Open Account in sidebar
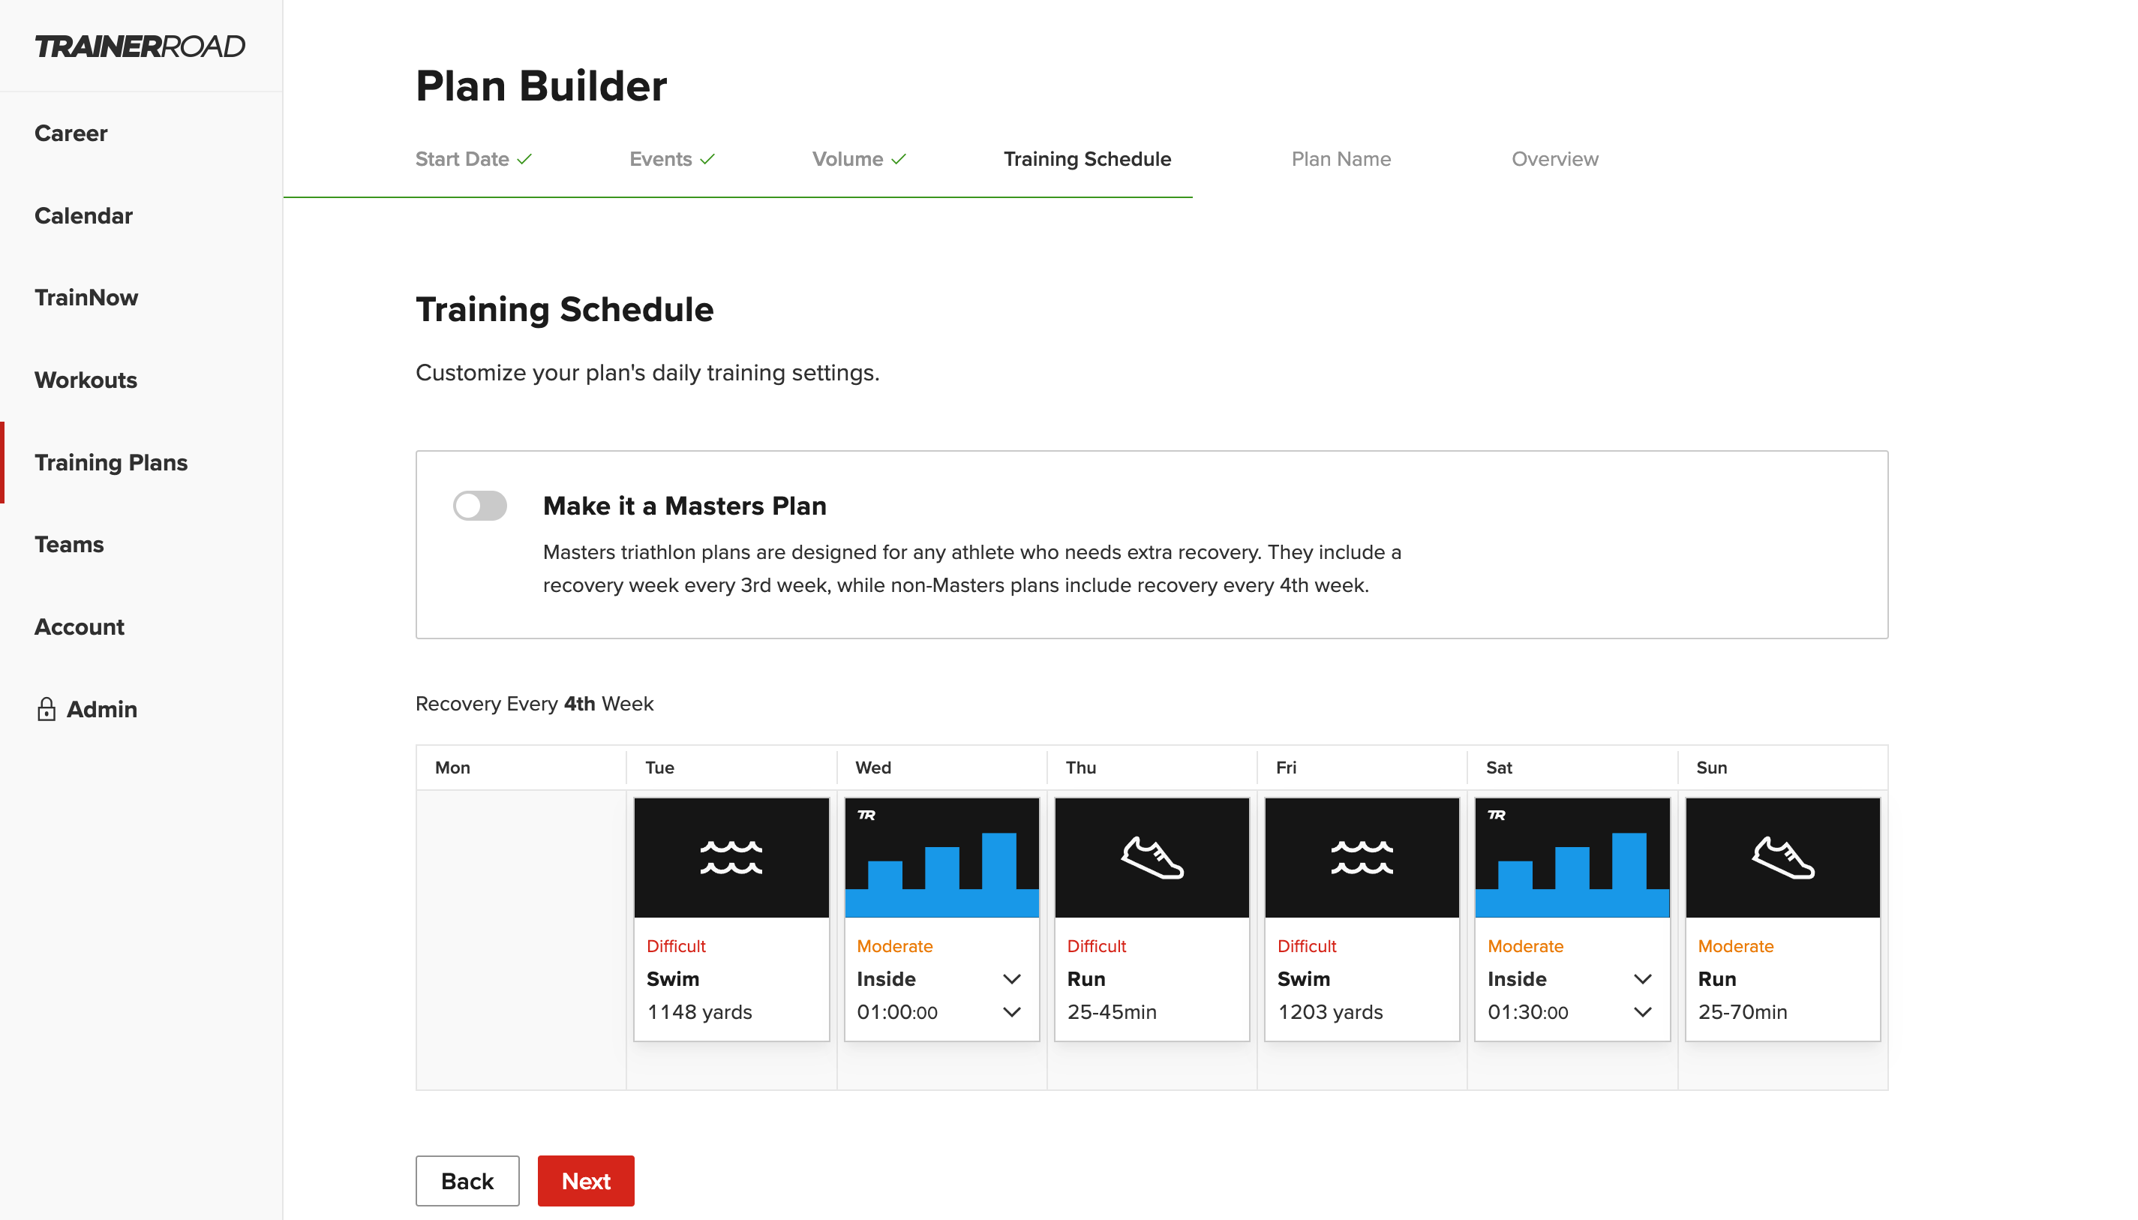The height and width of the screenshot is (1220, 2138). pyautogui.click(x=80, y=627)
